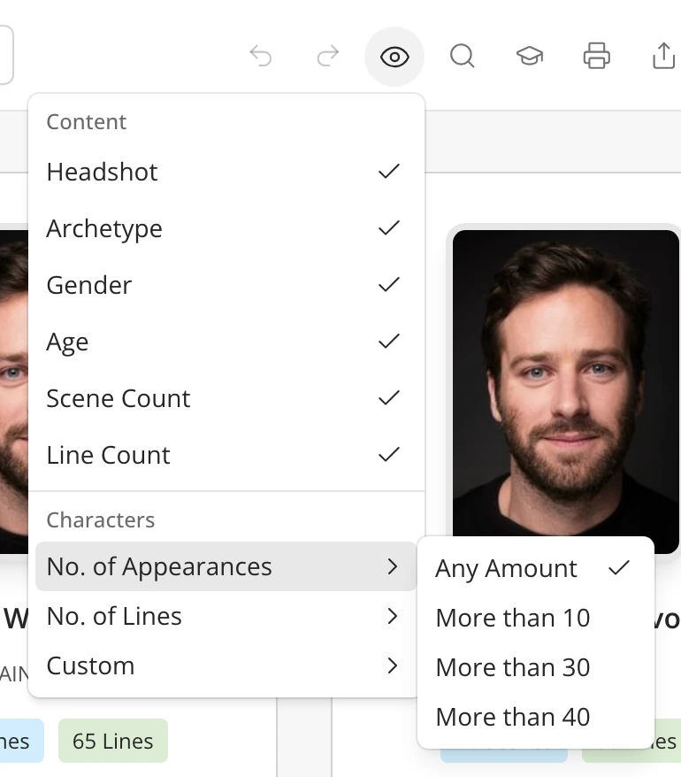Screen dimensions: 681x777
Task: Click the graduation cap icon
Action: tap(530, 56)
